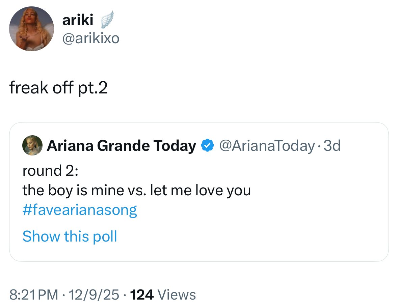
Task: Open the #favearianasong hashtag
Action: click(x=80, y=210)
